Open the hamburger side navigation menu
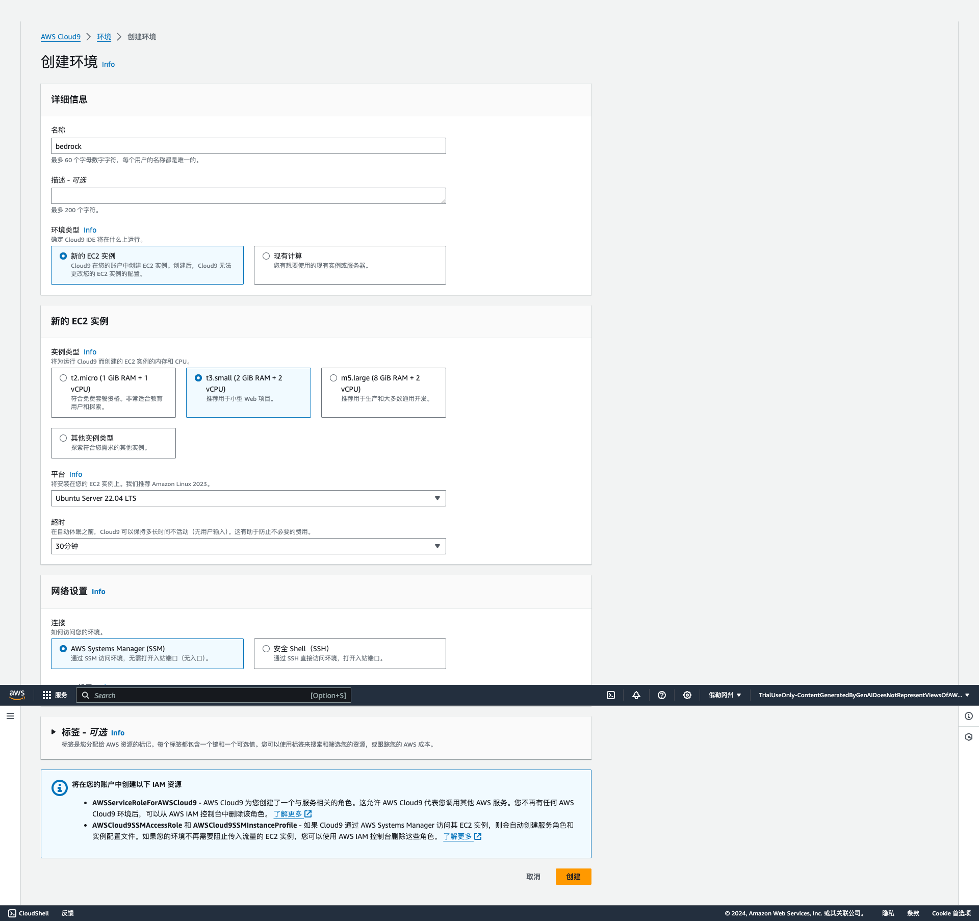 [10, 716]
